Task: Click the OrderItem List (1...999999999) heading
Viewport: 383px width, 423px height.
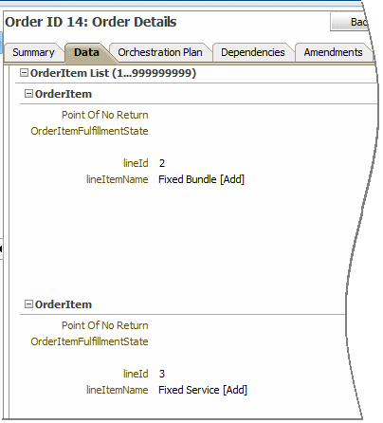Action: point(113,73)
